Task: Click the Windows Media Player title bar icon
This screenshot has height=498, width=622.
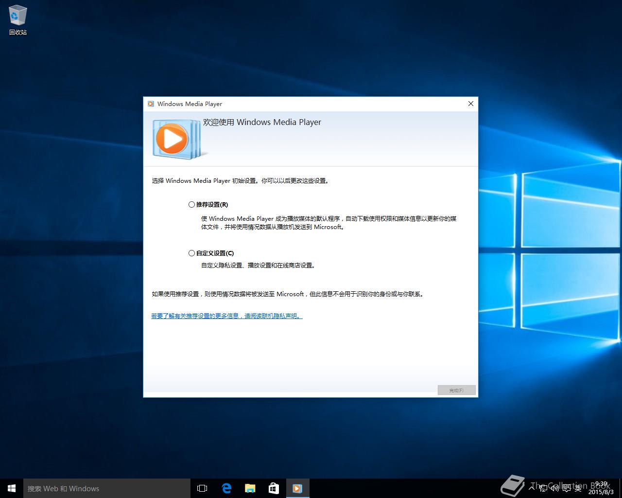Action: tap(151, 104)
